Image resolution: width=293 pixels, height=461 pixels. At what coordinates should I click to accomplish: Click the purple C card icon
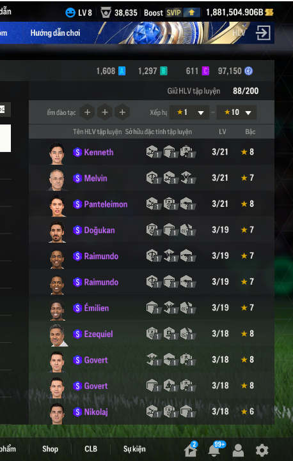[205, 71]
